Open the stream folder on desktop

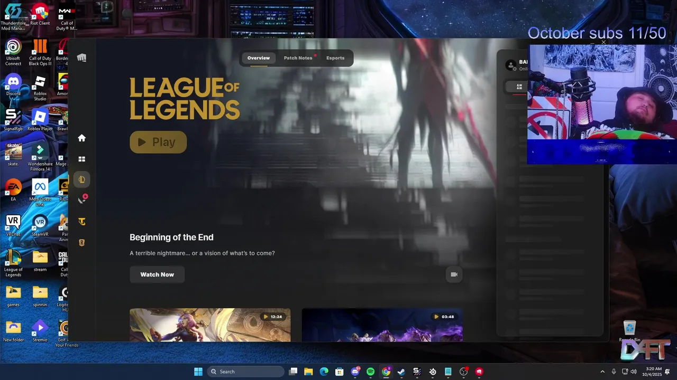click(40, 261)
